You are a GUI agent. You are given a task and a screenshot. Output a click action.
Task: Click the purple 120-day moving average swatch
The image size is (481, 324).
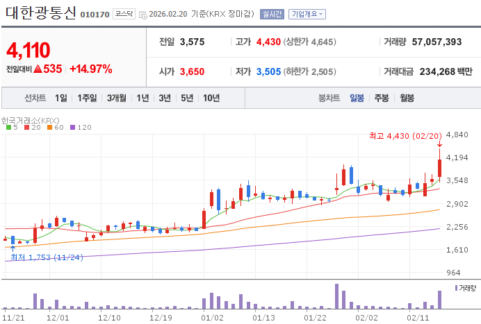click(73, 128)
